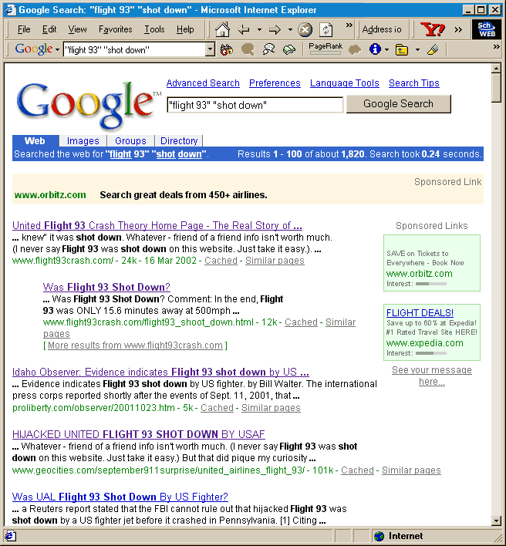This screenshot has height=546, width=506.
Task: Open the Tools menu
Action: point(154,29)
